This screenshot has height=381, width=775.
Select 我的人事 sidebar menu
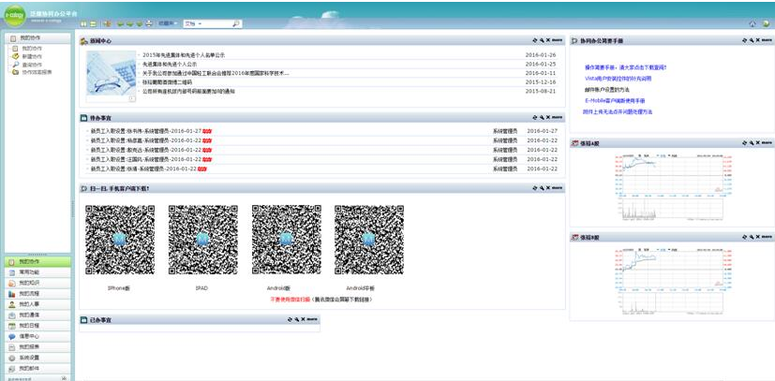click(x=37, y=304)
